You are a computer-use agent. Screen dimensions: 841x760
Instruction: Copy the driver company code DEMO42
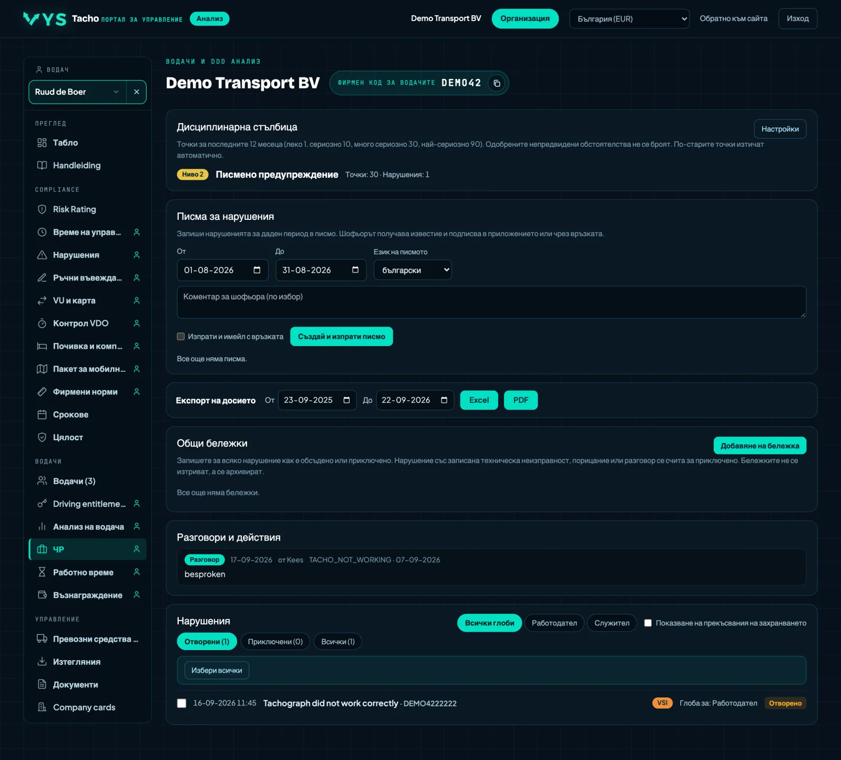pyautogui.click(x=496, y=83)
